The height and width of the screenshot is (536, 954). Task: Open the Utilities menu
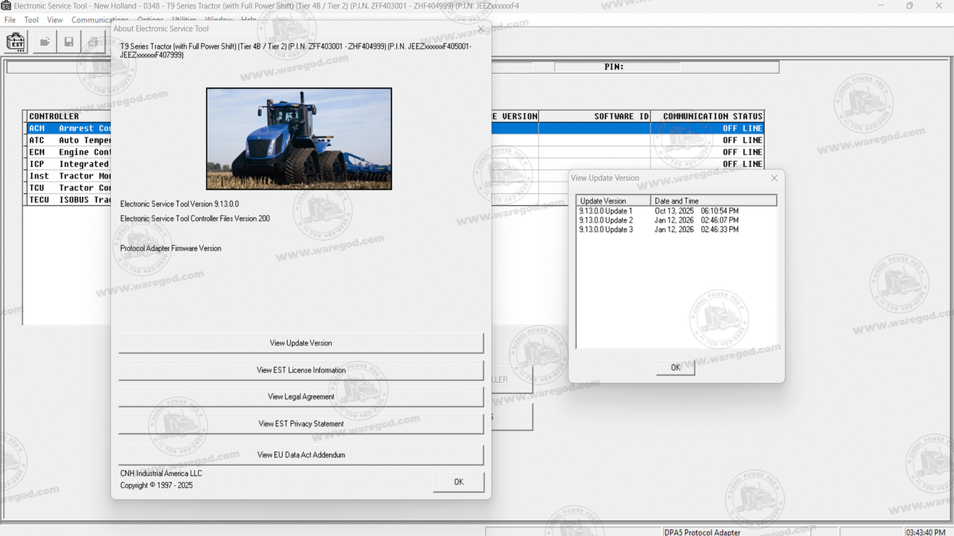tap(184, 20)
